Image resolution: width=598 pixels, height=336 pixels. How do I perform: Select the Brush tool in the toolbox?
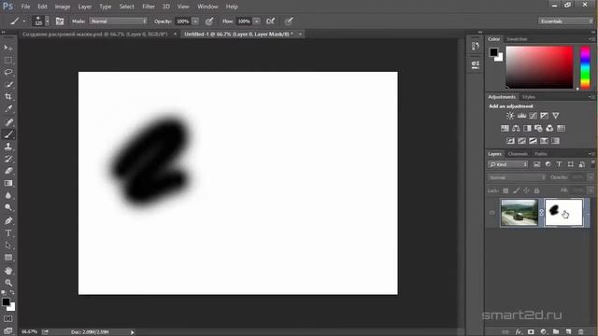(8, 134)
